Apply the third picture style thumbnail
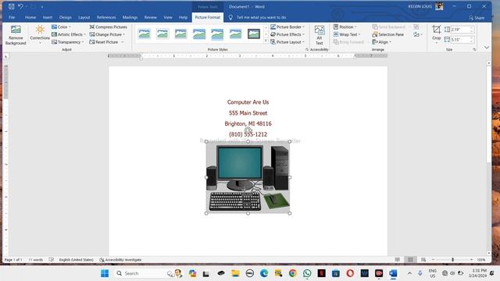 180,34
